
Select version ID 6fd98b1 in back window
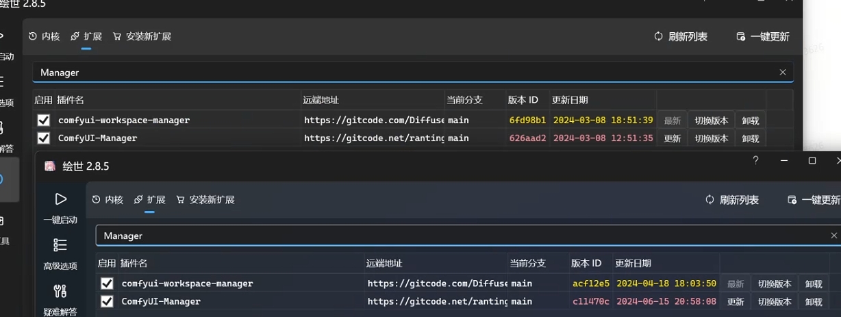[x=527, y=121]
